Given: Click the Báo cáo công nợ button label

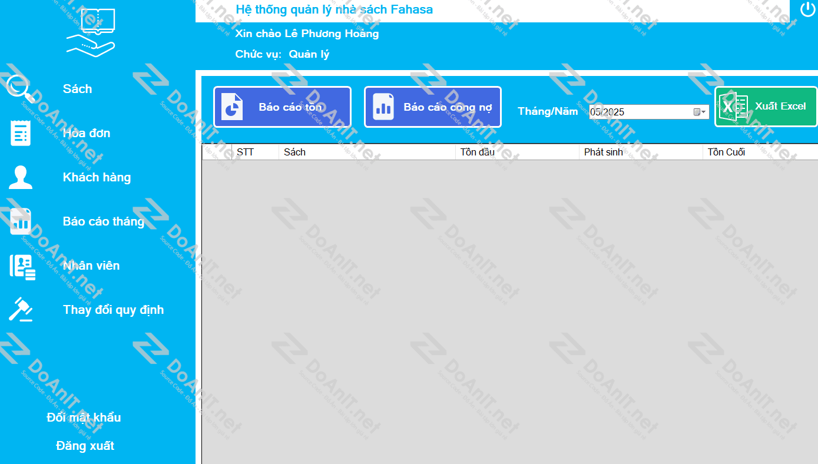Looking at the screenshot, I should (x=448, y=107).
